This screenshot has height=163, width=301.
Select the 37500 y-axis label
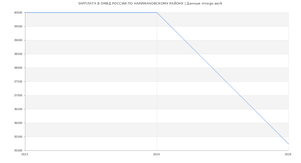coord(19,82)
